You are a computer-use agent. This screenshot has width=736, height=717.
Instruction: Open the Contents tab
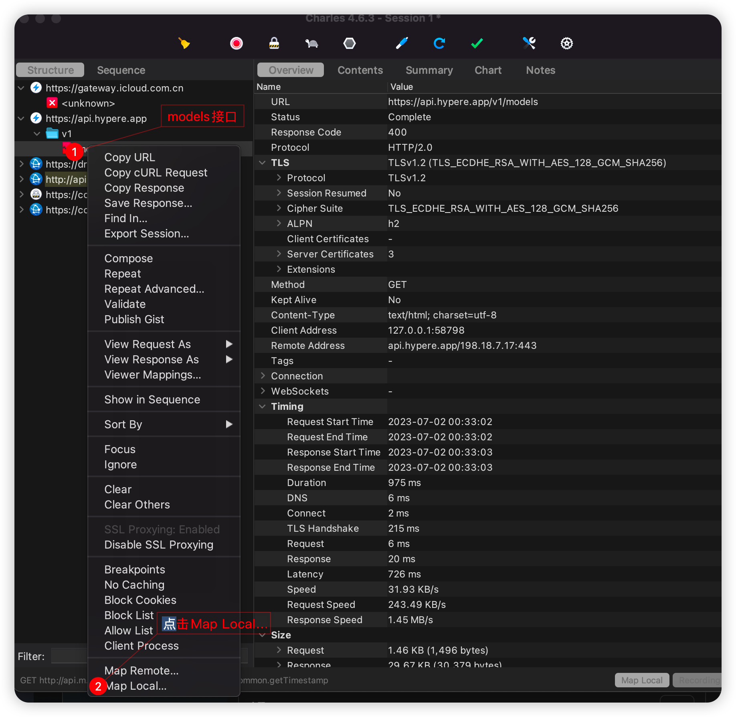tap(360, 70)
